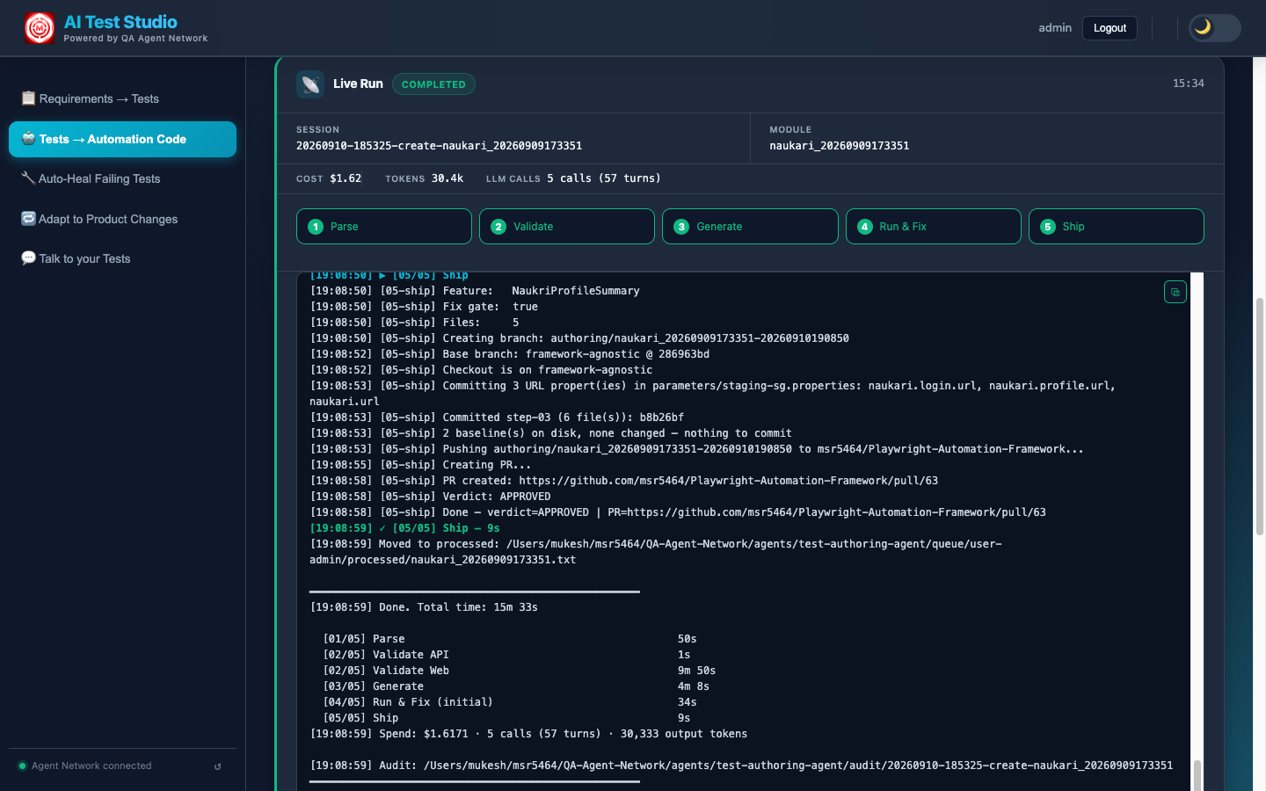Copy the log output with copy icon

point(1175,292)
